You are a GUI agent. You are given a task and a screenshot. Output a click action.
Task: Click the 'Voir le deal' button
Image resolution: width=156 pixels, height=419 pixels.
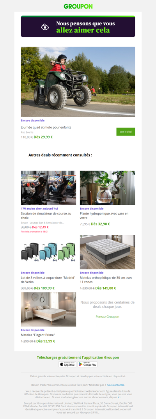point(126,132)
